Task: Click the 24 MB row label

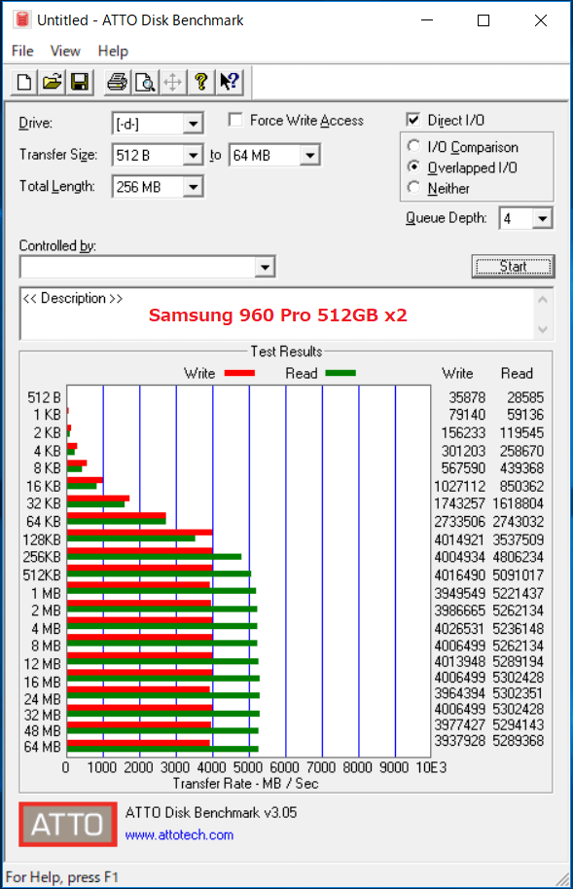Action: click(43, 699)
